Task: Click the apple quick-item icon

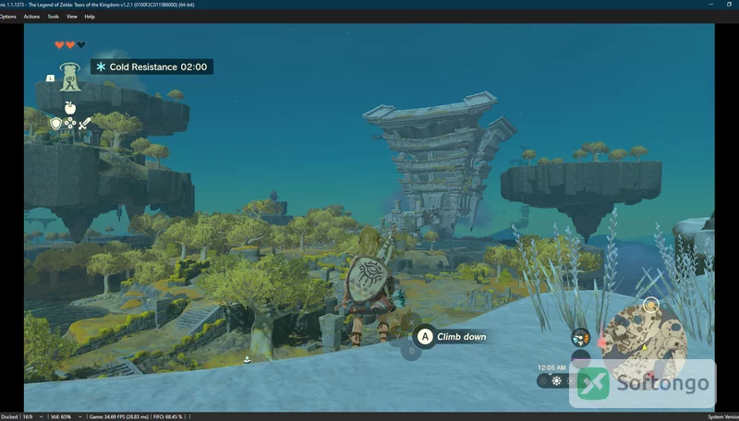Action: (x=70, y=108)
